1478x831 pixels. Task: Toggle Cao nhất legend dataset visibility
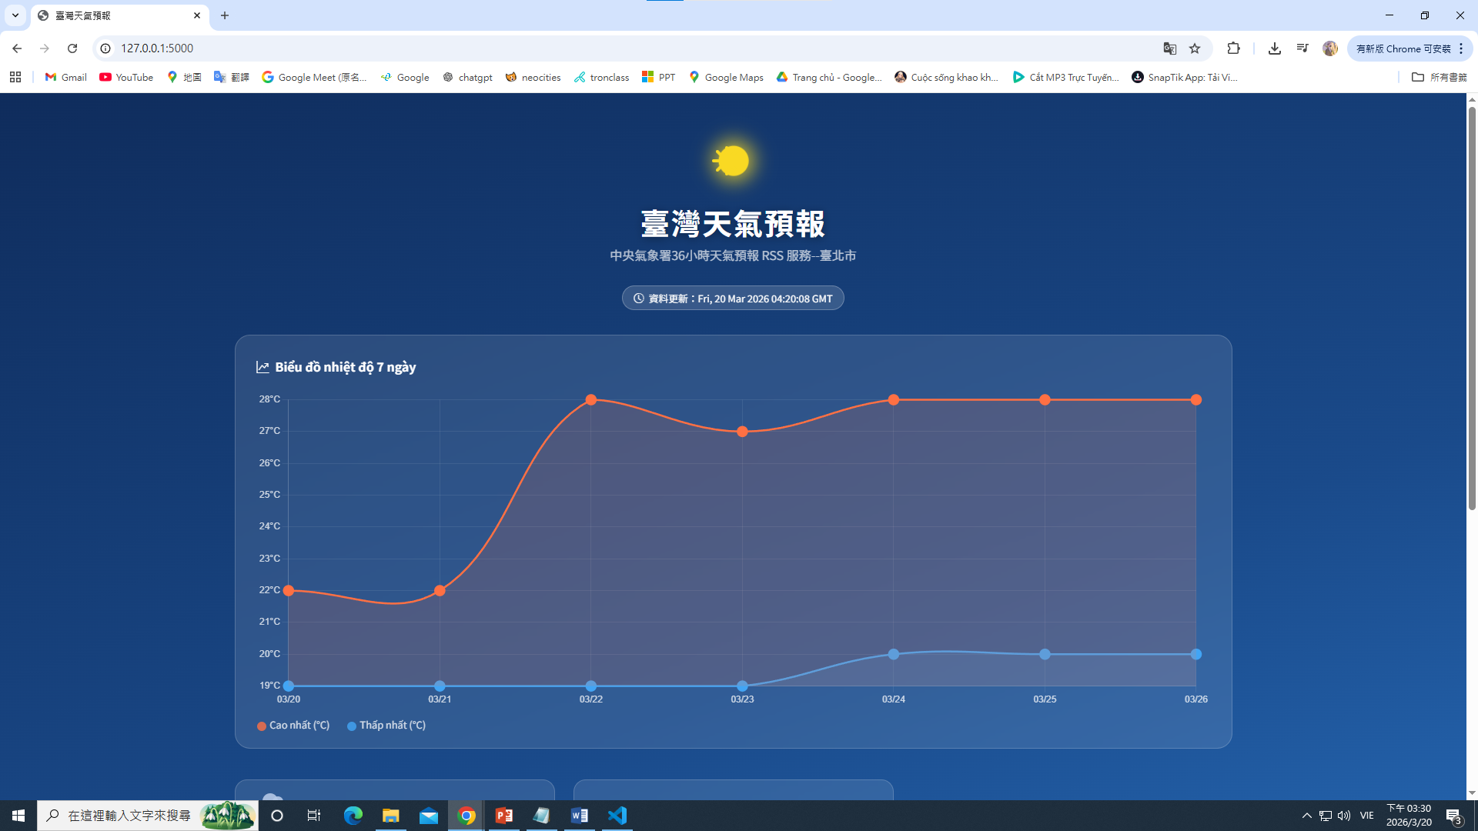pos(293,726)
